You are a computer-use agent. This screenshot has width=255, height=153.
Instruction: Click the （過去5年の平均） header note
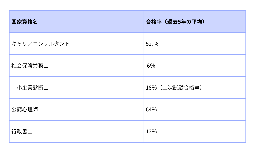click(184, 22)
